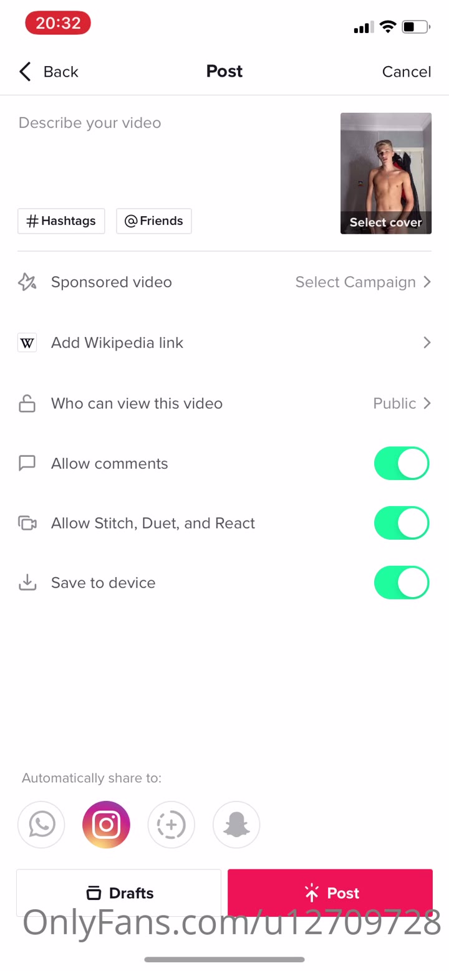Screen dimensions: 449x971
Task: Open the Select Campaign options
Action: coord(363,282)
